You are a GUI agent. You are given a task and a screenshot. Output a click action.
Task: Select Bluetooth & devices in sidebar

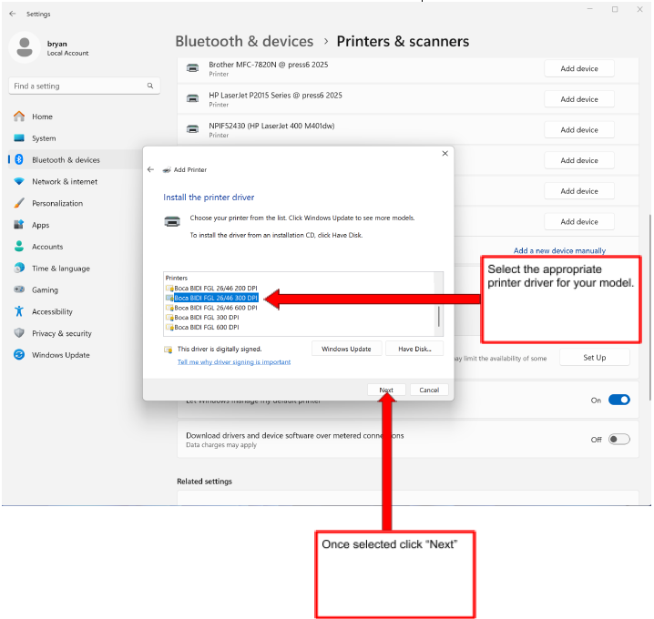[66, 160]
